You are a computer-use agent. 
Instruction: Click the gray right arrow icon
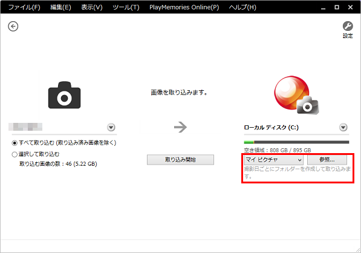[x=180, y=127]
